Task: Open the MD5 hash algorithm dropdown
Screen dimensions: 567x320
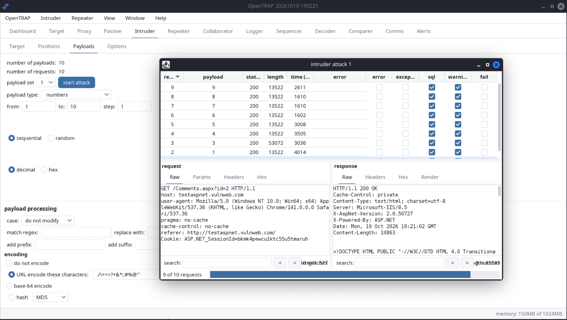Action: (50, 297)
